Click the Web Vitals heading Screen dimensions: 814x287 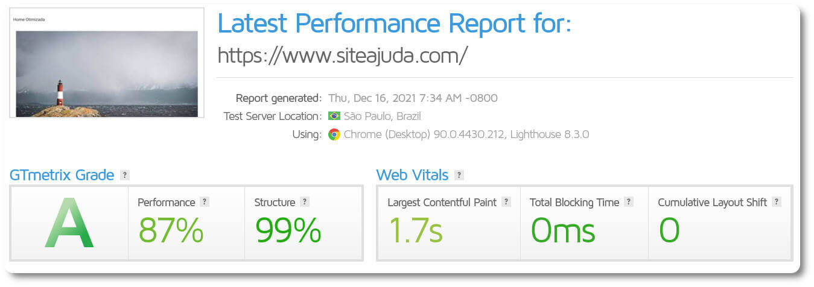[412, 175]
